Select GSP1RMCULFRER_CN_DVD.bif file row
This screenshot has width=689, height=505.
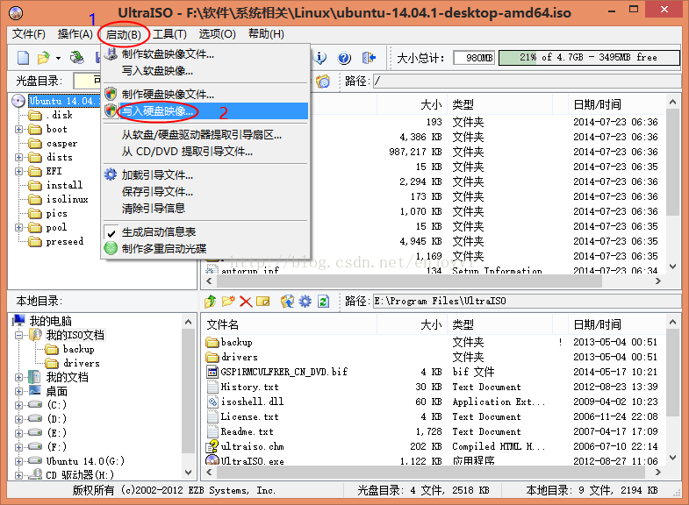pos(433,372)
